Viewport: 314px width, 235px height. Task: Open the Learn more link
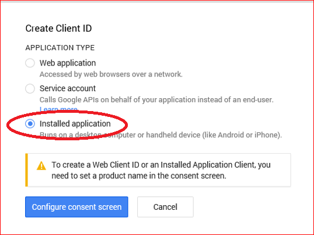[x=58, y=109]
